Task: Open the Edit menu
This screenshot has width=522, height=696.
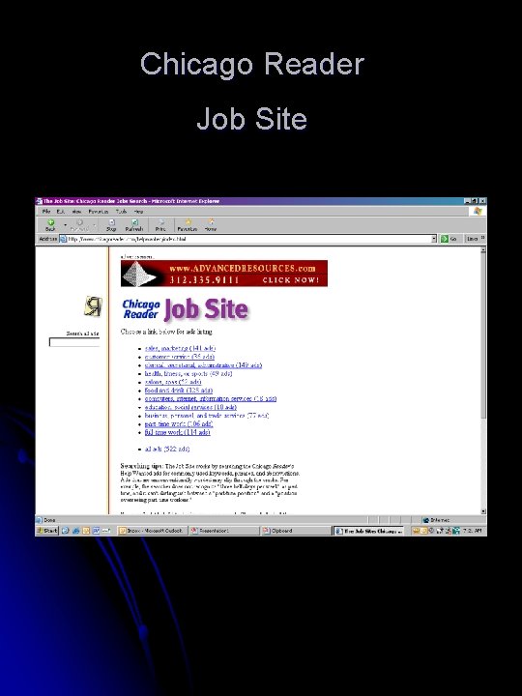Action: (60, 212)
